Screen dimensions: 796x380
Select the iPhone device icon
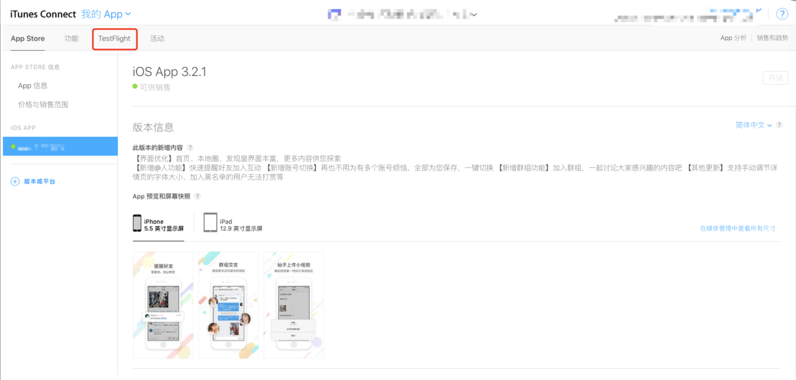137,223
